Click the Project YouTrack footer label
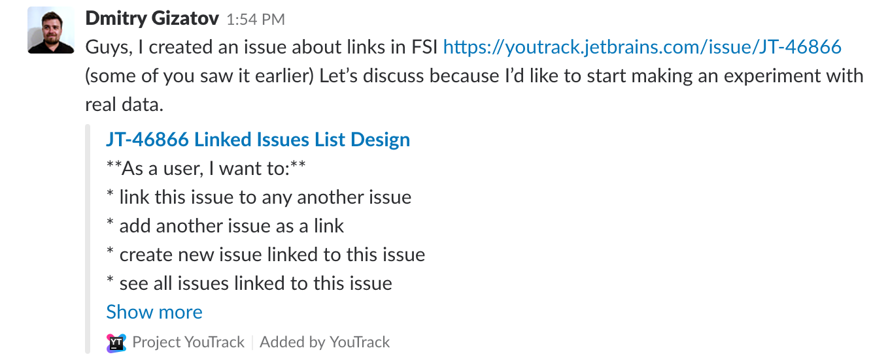The height and width of the screenshot is (363, 888). click(x=188, y=342)
